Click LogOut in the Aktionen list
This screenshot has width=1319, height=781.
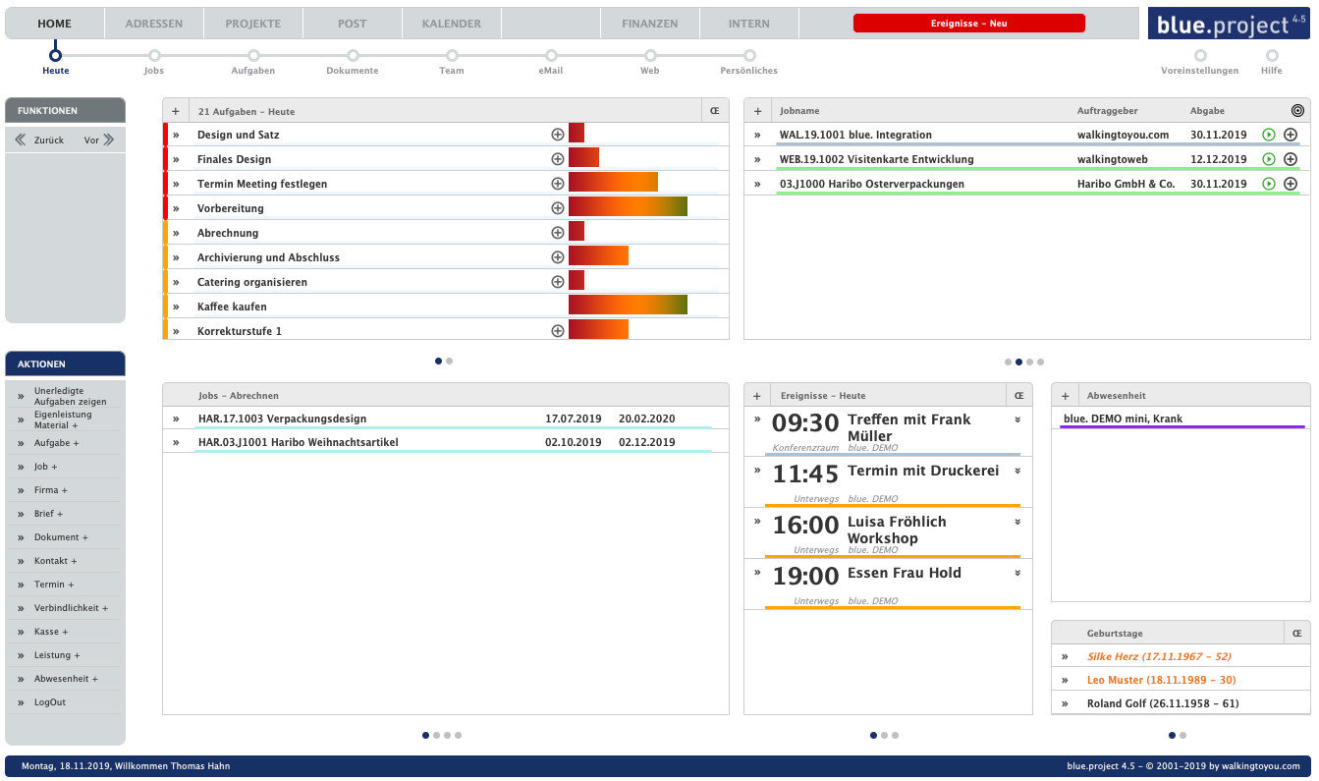pos(50,702)
